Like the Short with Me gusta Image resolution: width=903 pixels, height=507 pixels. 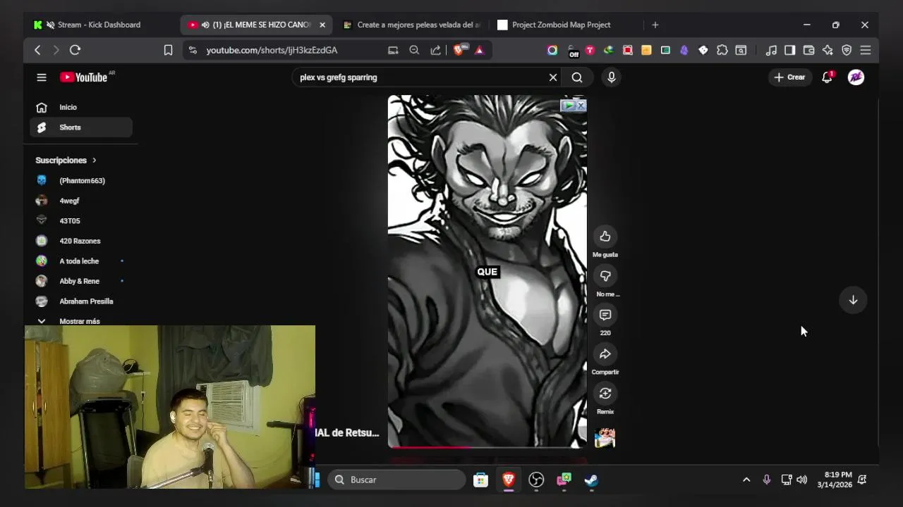click(605, 237)
